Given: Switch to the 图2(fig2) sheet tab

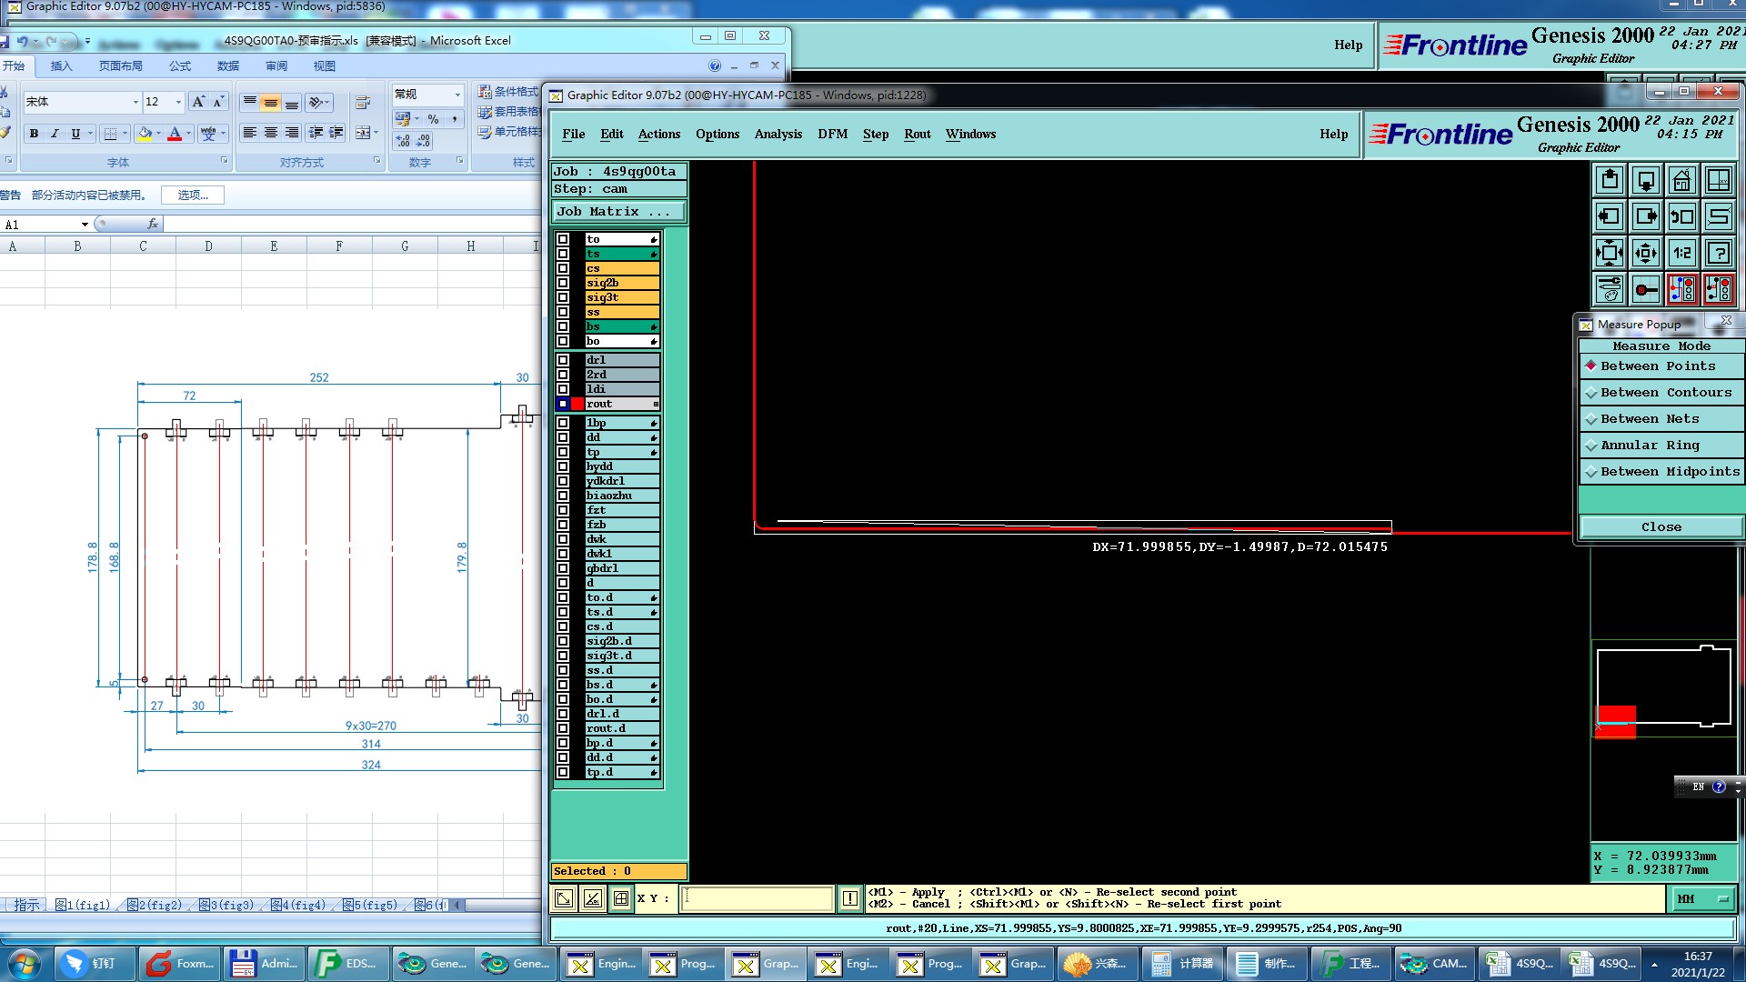Looking at the screenshot, I should (156, 905).
